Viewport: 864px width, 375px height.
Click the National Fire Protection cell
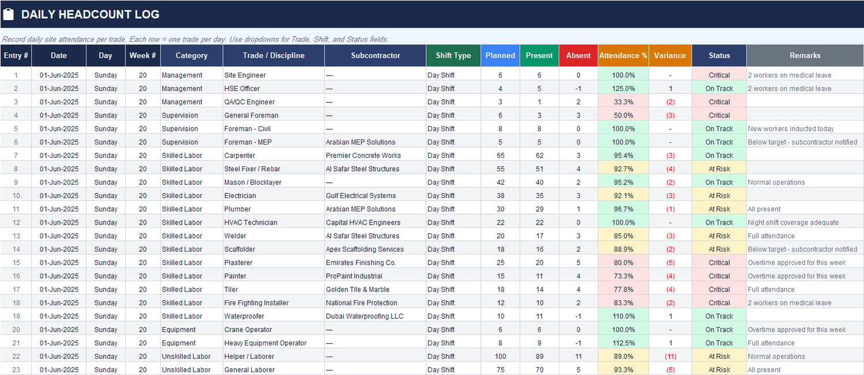376,303
